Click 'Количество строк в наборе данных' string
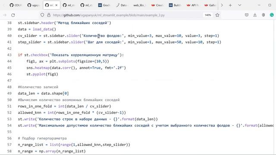This screenshot has width=276, height=155. 73,119
